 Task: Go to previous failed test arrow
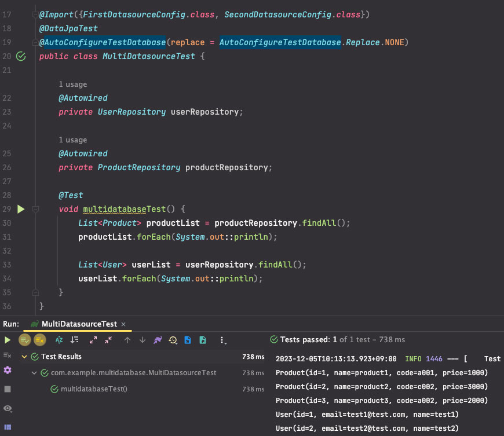tap(127, 340)
